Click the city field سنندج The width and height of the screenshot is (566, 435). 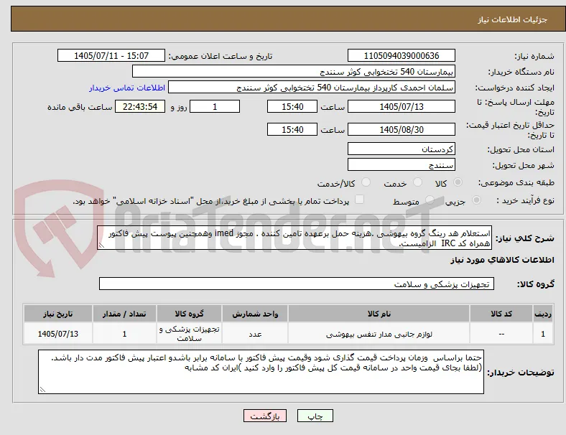coord(402,164)
